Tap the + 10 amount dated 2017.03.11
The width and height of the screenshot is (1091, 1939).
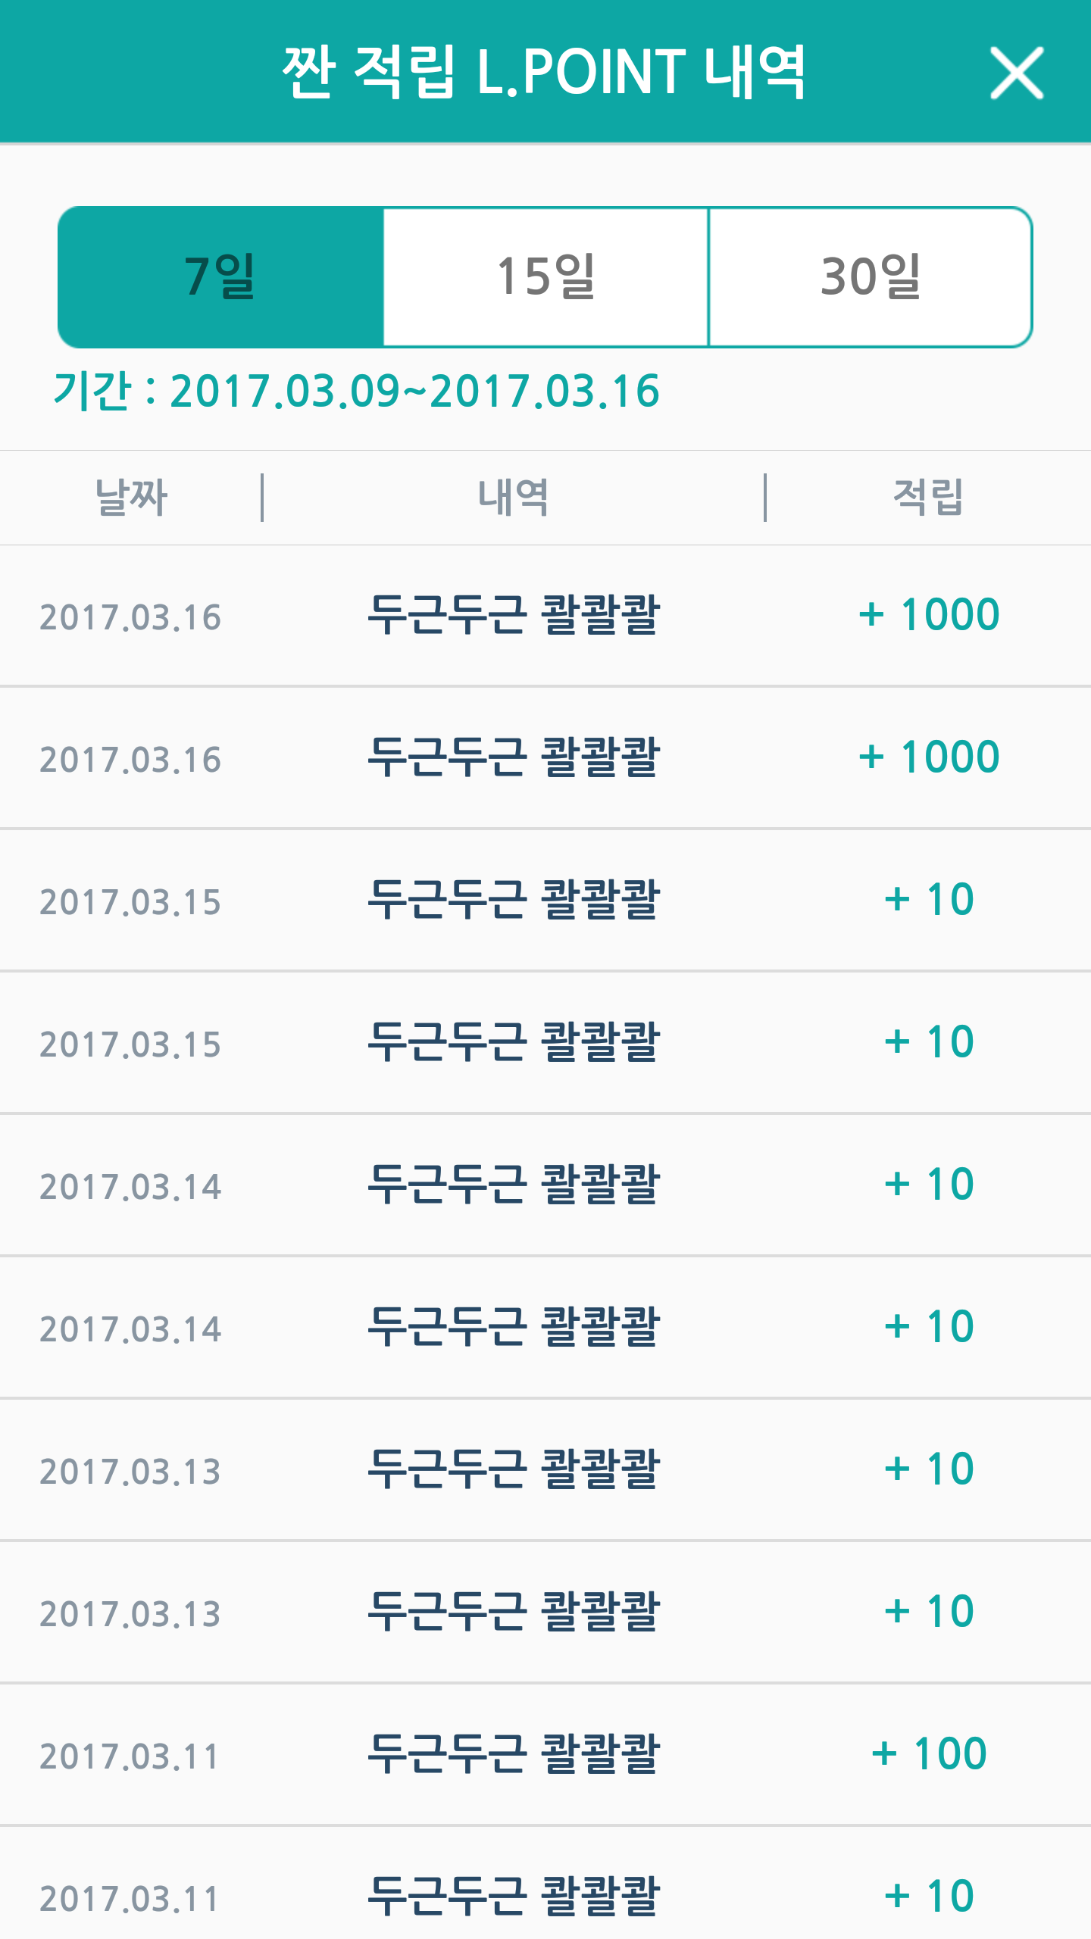coord(929,1896)
